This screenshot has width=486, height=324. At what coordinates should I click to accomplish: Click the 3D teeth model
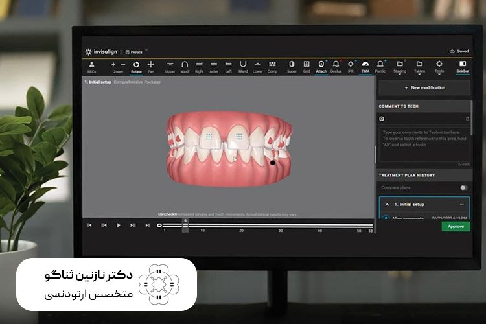229,149
